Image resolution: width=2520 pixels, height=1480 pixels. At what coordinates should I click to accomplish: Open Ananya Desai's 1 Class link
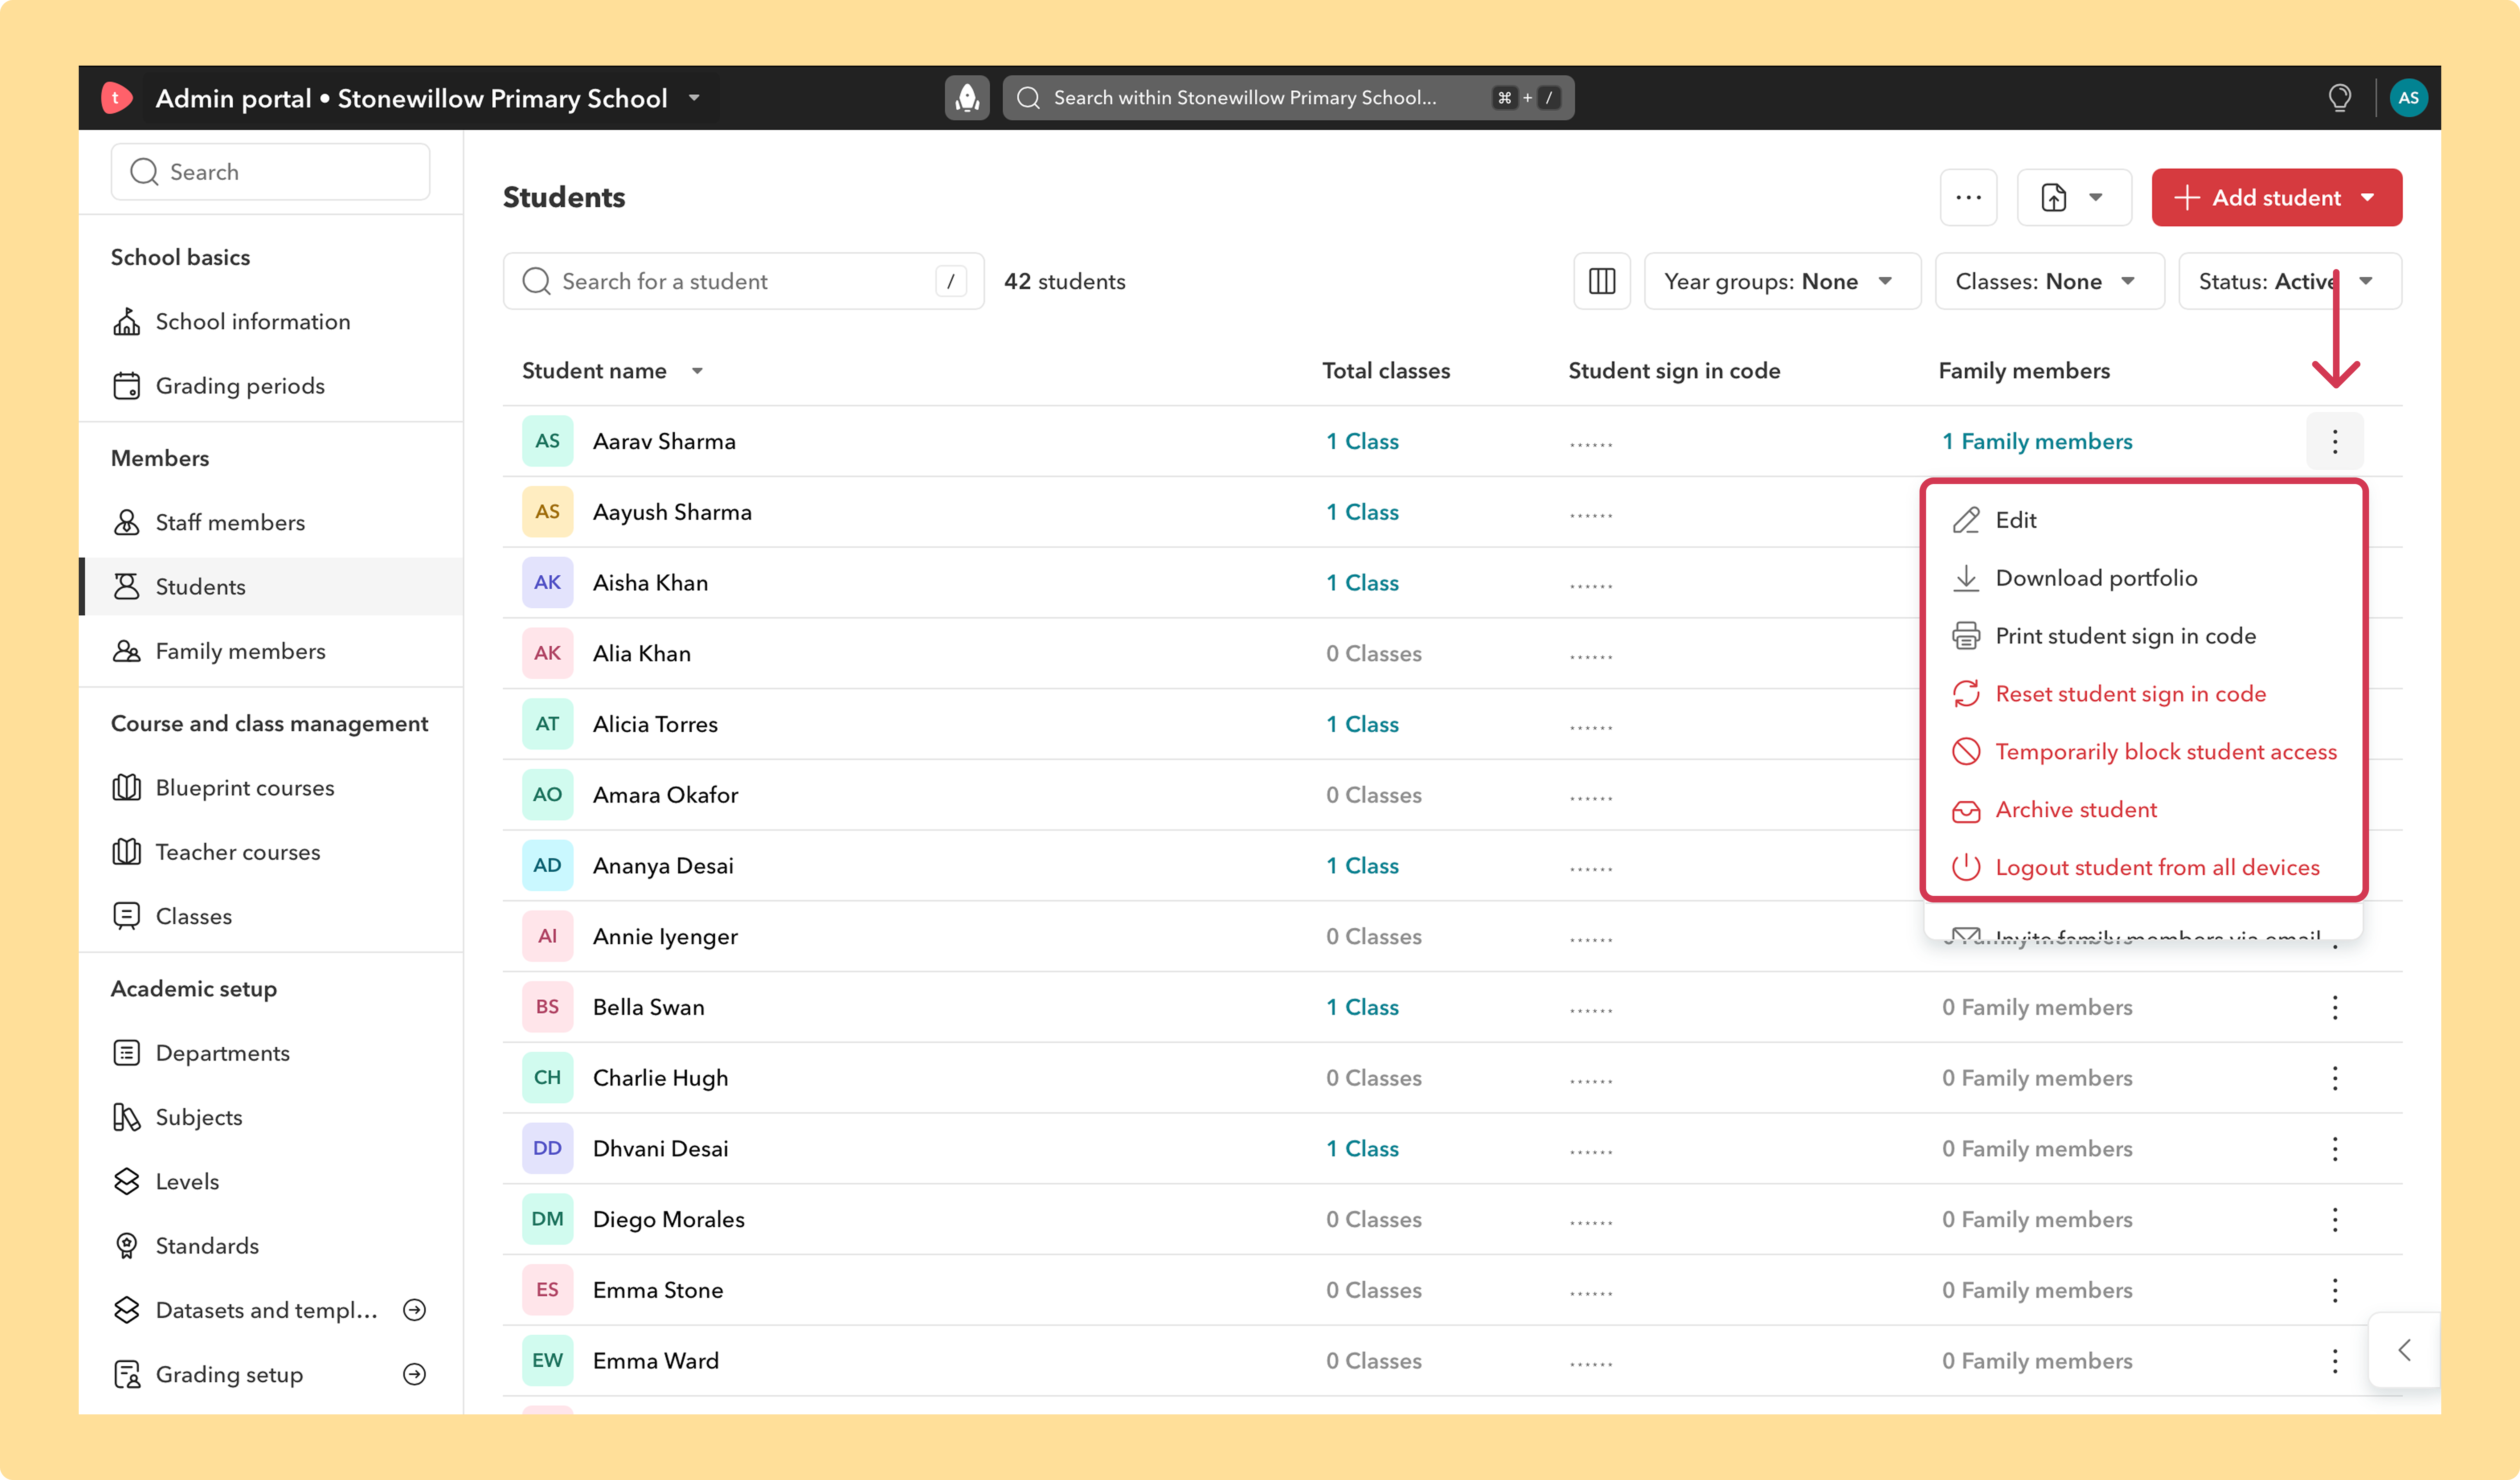coord(1362,866)
